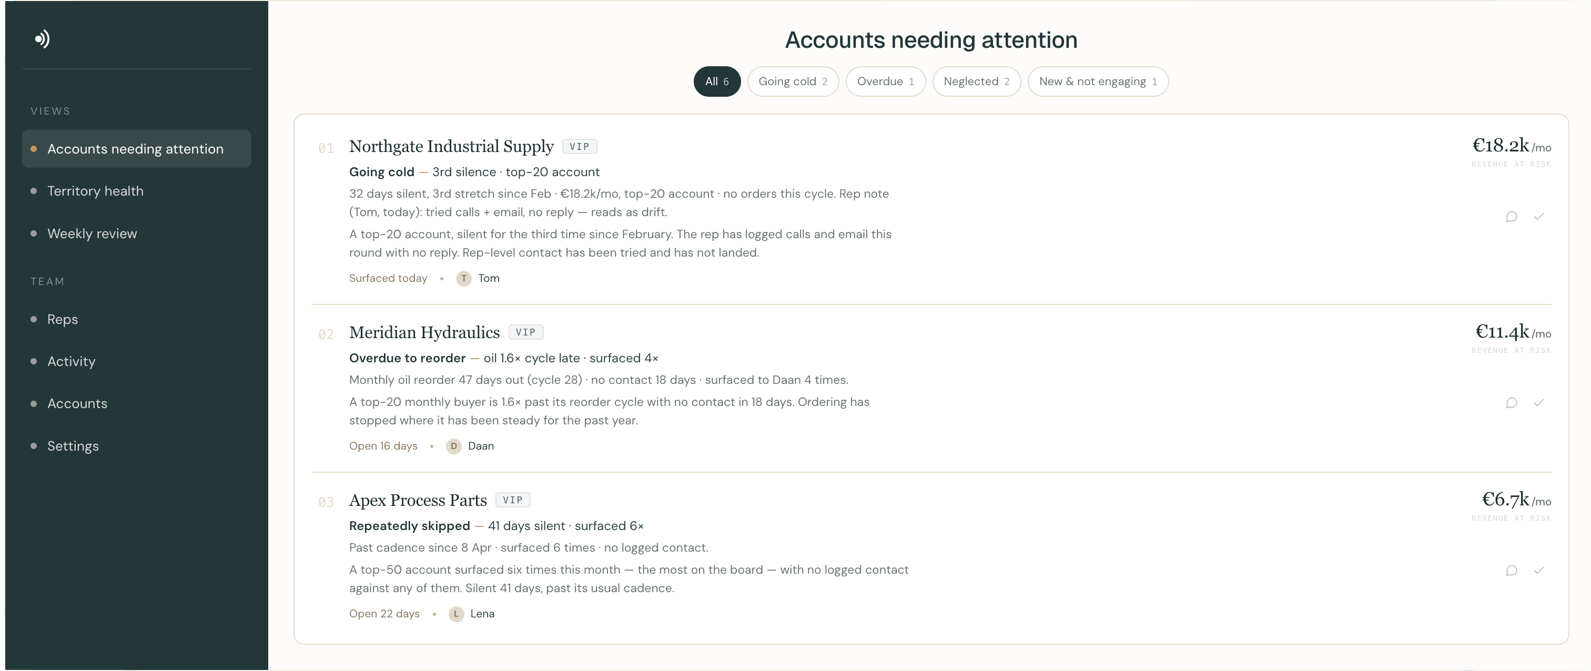Click the 'Going cold' status heading
Viewport: 1591px width, 671px height.
tap(382, 172)
